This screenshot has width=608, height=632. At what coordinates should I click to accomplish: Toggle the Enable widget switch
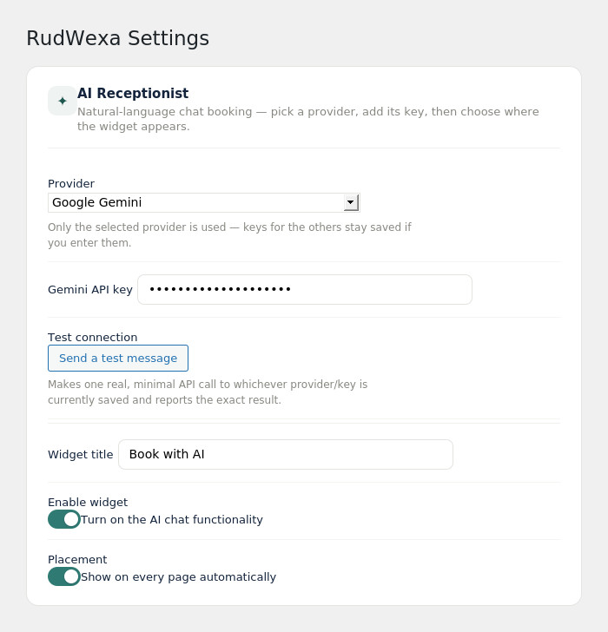(x=63, y=519)
